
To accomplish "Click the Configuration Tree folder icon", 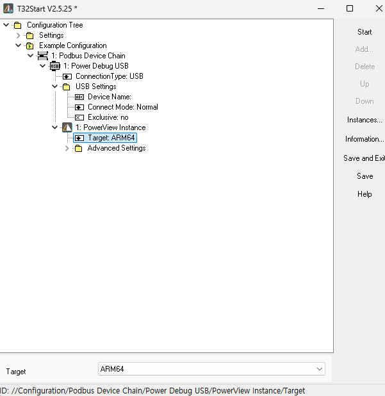I will [18, 25].
